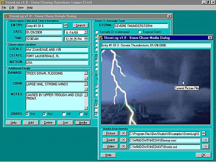Click the LOCALE field with NW 23 AVENUE

(57, 49)
